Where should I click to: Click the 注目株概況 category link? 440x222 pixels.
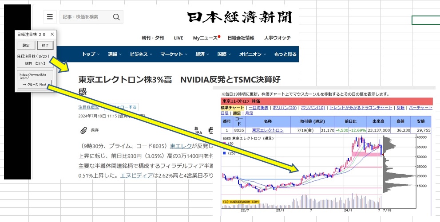(88, 107)
